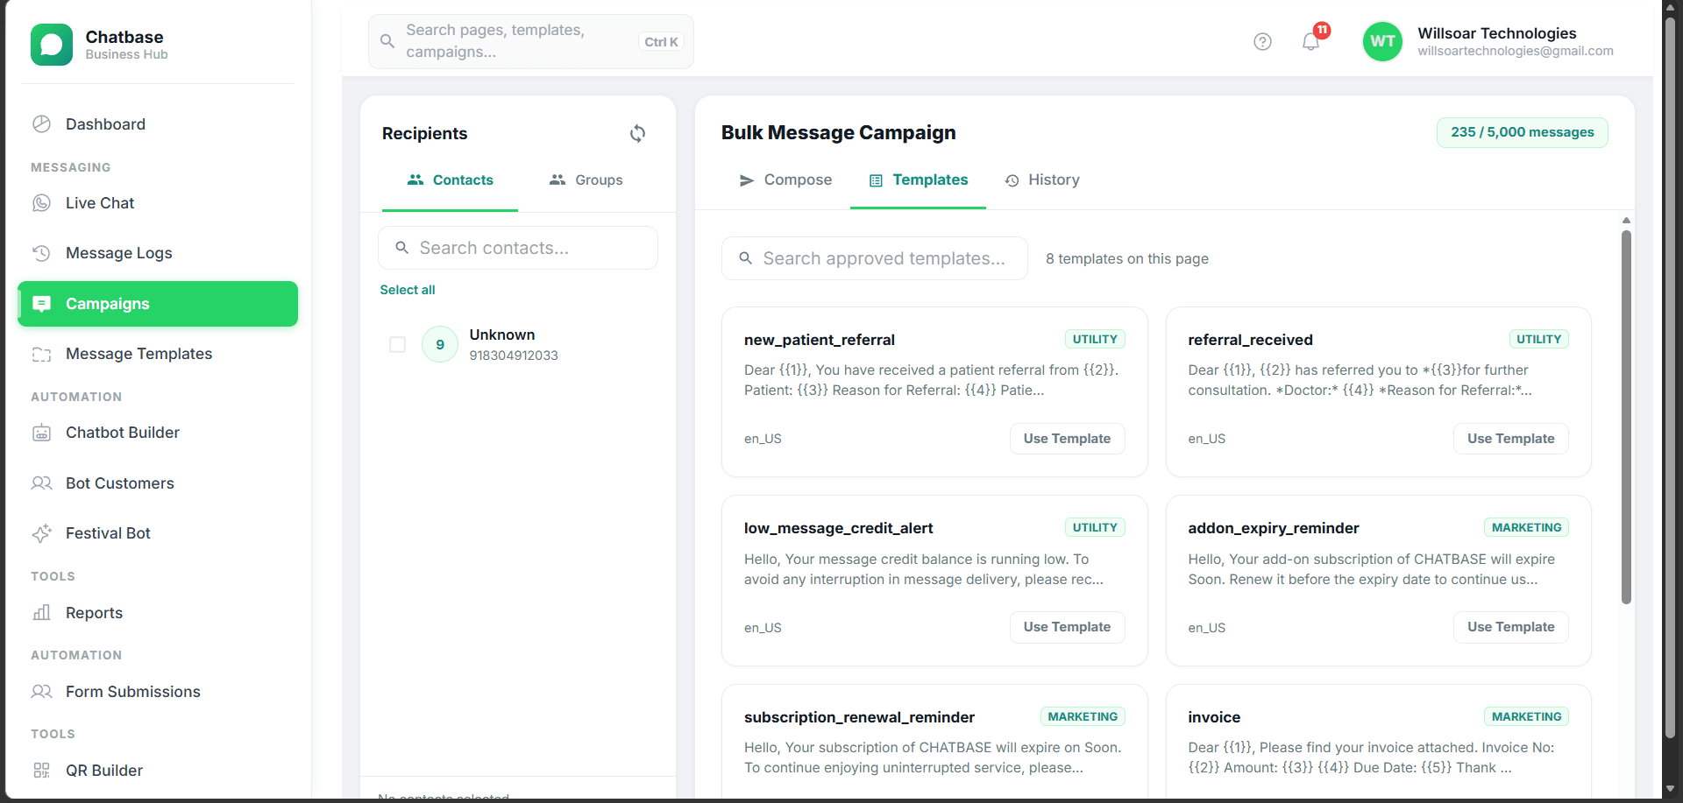Click the Chatbot Builder robot icon
The height and width of the screenshot is (803, 1683).
coord(41,433)
